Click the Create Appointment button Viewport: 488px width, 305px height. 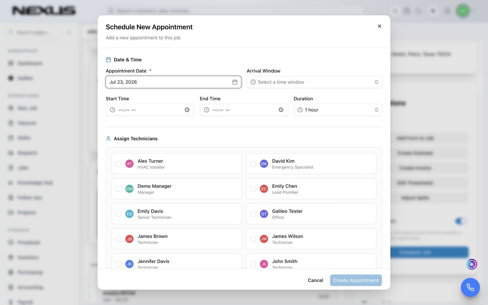(x=356, y=280)
